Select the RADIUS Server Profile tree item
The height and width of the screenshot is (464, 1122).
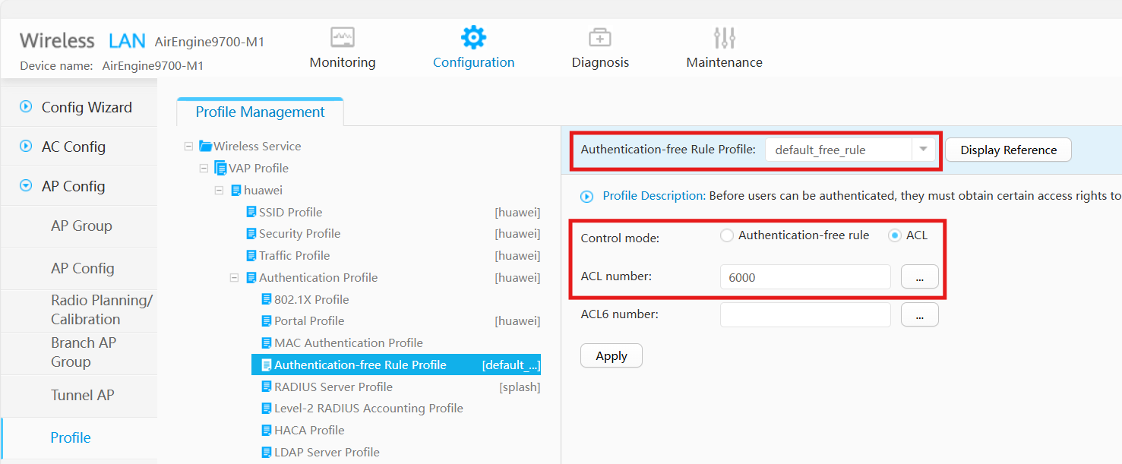click(333, 387)
